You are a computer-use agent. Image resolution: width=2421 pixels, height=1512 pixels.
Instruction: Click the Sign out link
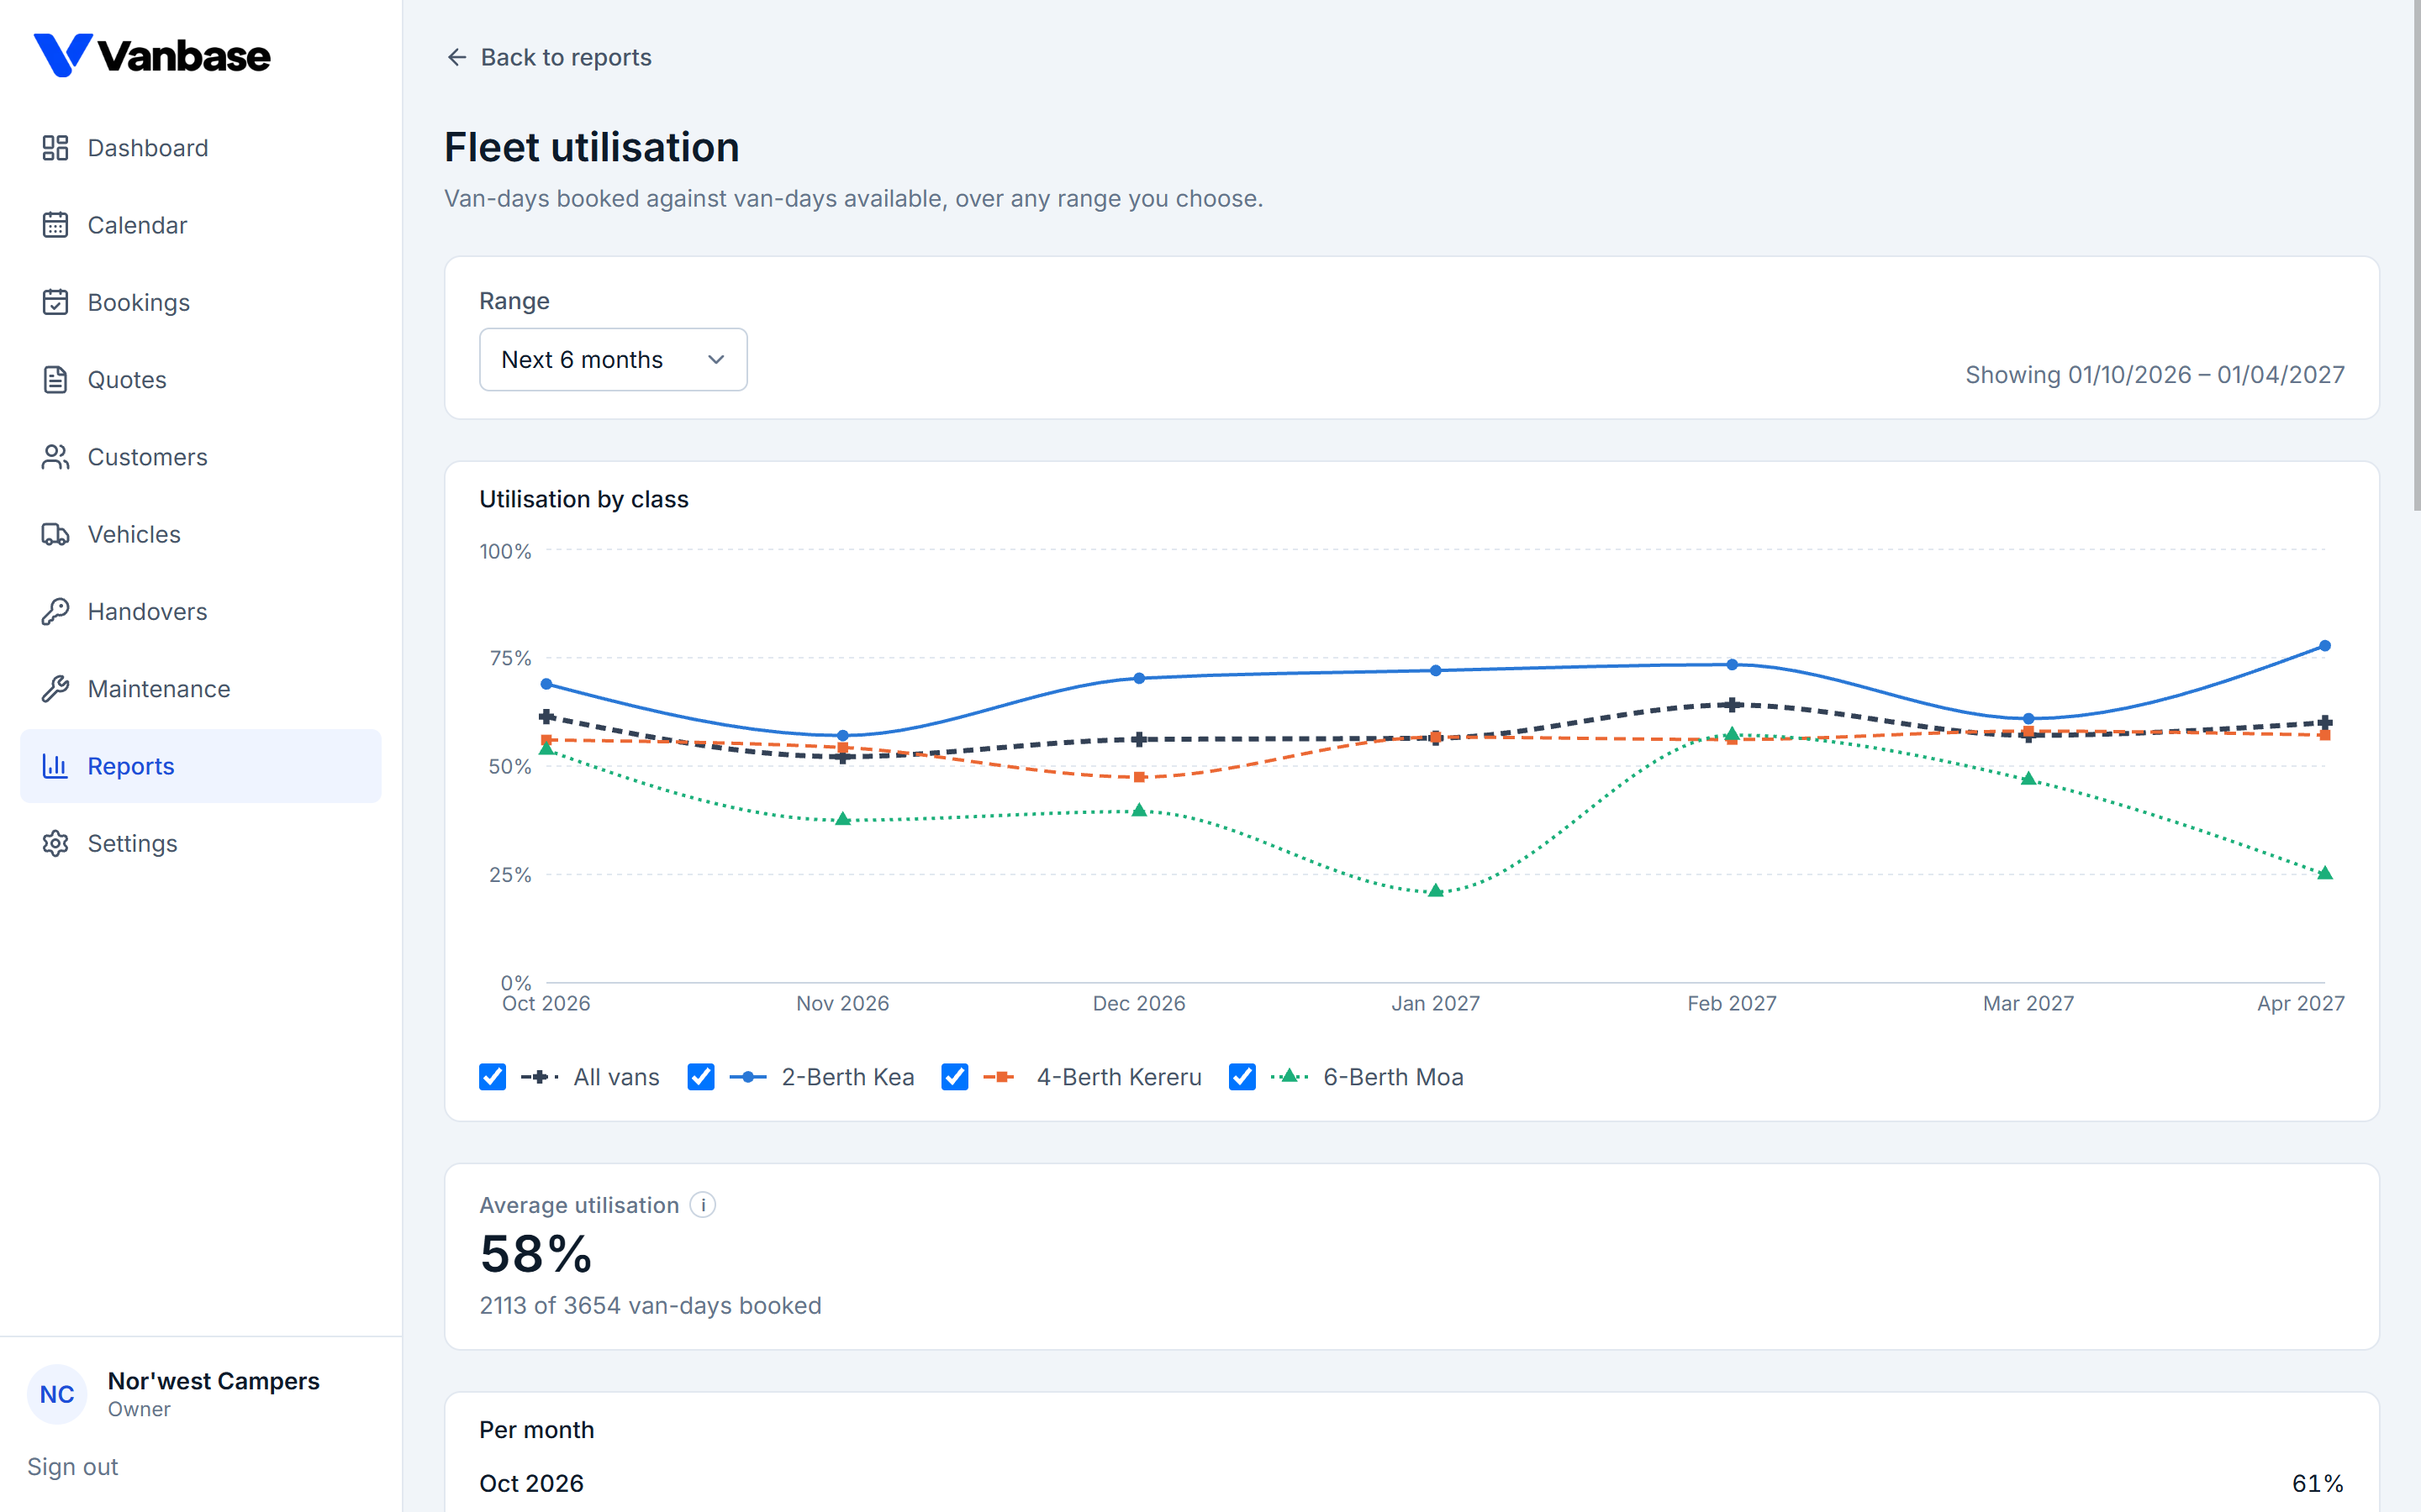[72, 1466]
